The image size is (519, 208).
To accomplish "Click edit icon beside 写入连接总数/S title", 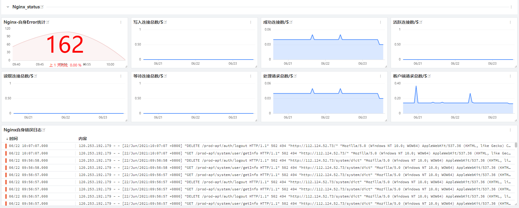I will (x=165, y=22).
